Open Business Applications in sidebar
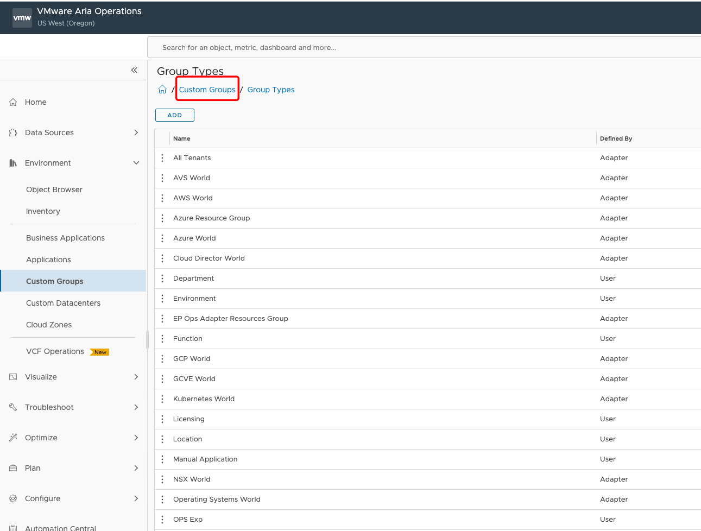 [65, 238]
